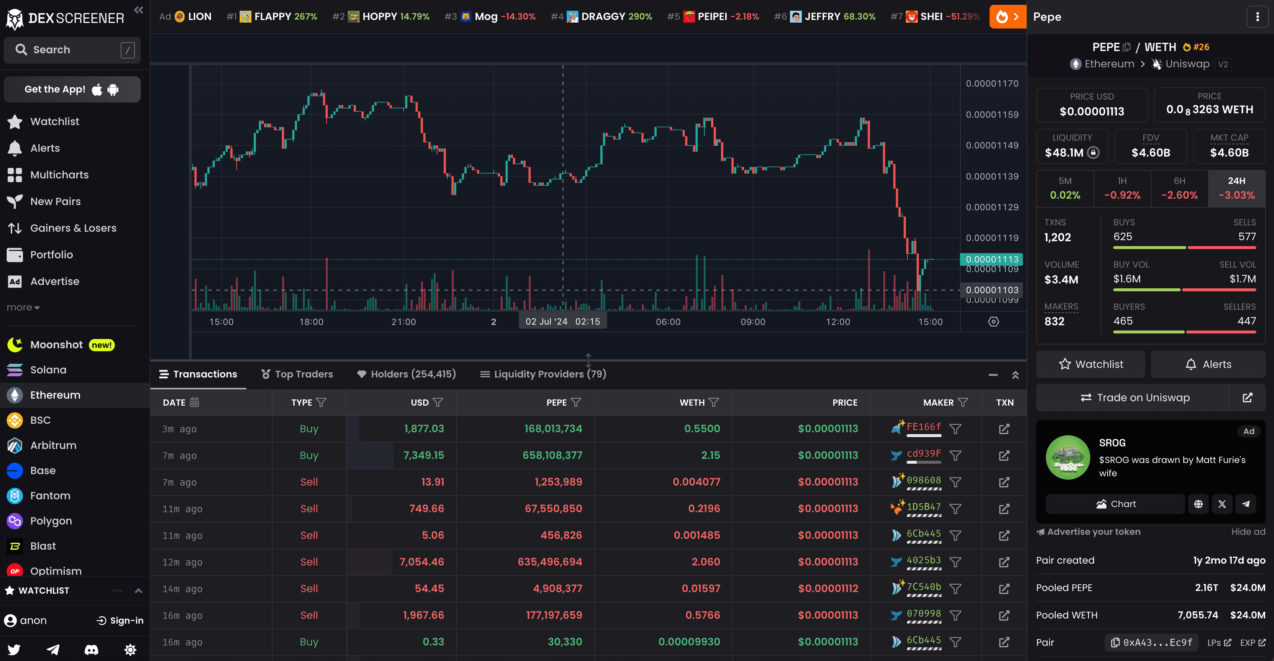Copy the PEPE token address icon
This screenshot has height=661, width=1274.
pos(1127,47)
